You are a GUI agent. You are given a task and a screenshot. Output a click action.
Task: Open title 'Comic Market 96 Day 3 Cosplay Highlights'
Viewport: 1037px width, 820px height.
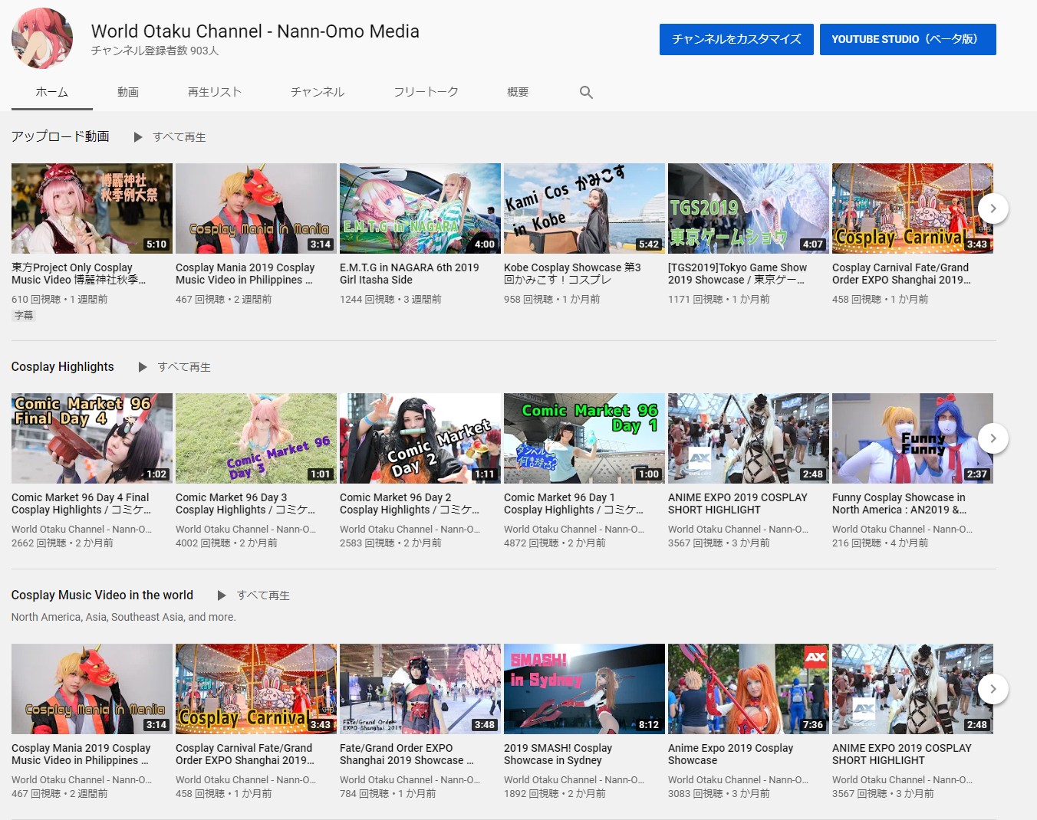pos(245,503)
